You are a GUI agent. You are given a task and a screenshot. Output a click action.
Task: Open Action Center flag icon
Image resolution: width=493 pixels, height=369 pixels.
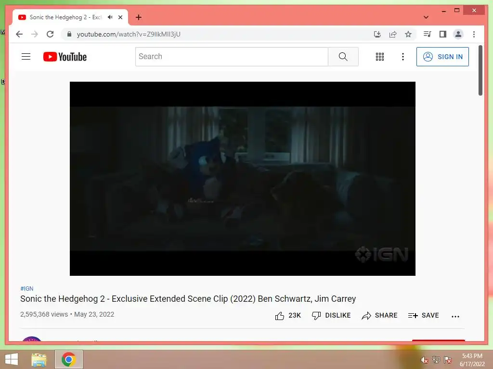[x=448, y=360]
